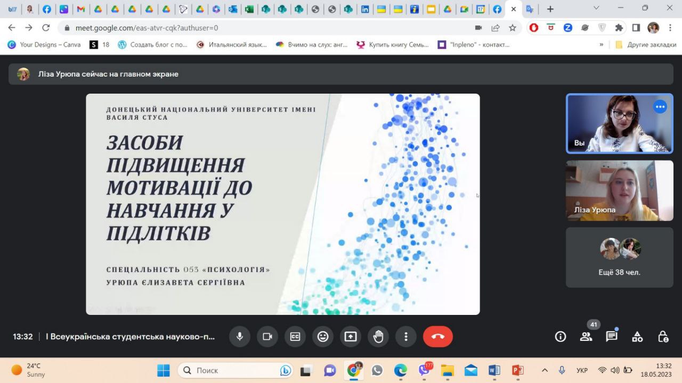Open more options three-dot menu
Screen dimensions: 682x383
click(x=406, y=337)
